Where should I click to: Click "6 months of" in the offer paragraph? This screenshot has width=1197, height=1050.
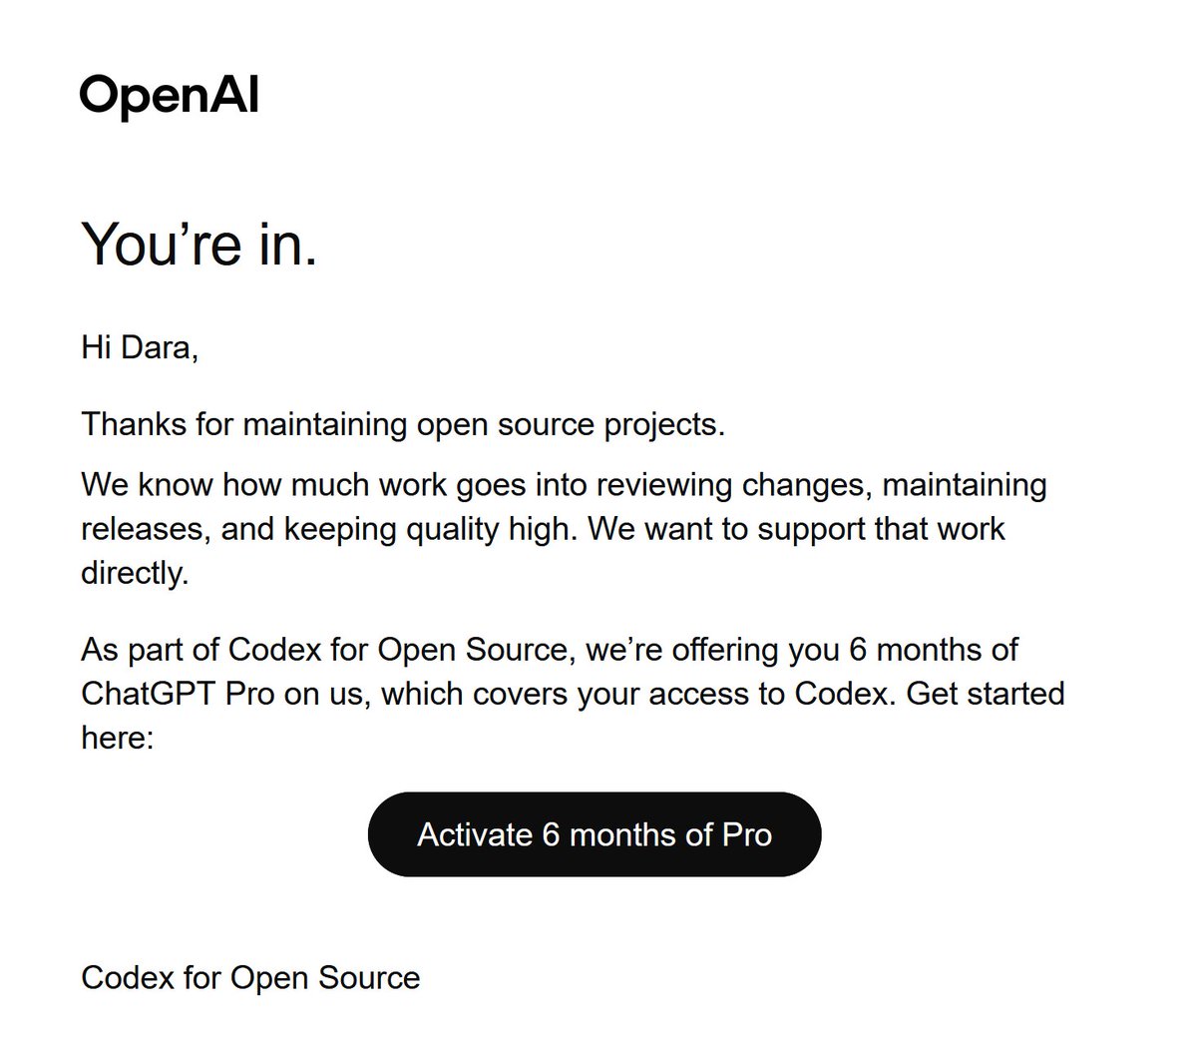pyautogui.click(x=933, y=650)
